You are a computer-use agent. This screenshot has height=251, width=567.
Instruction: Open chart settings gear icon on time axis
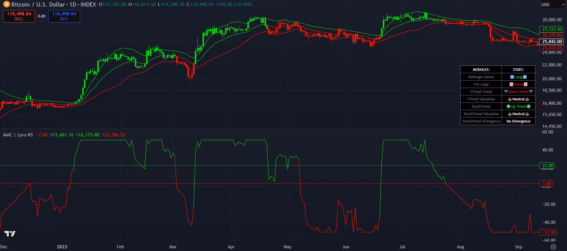tap(553, 247)
